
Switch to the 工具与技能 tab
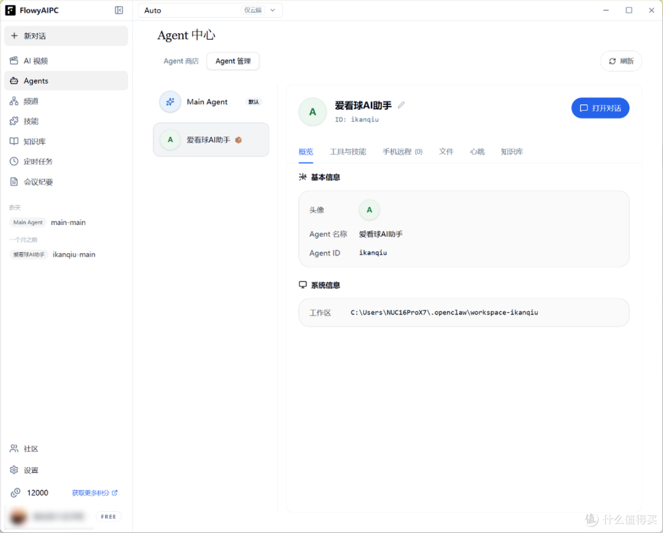(x=347, y=151)
